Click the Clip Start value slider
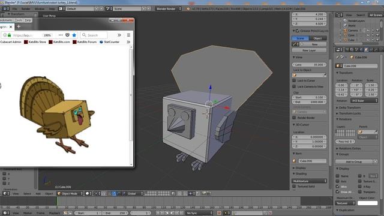The width and height of the screenshot is (384, 216). click(309, 97)
